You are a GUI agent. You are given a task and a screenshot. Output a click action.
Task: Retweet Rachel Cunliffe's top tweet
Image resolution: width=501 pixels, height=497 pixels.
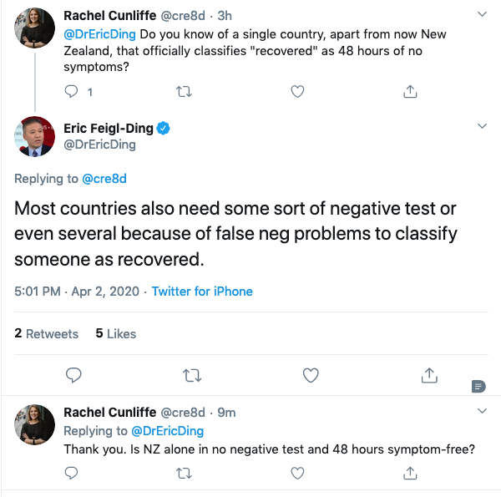tap(185, 90)
